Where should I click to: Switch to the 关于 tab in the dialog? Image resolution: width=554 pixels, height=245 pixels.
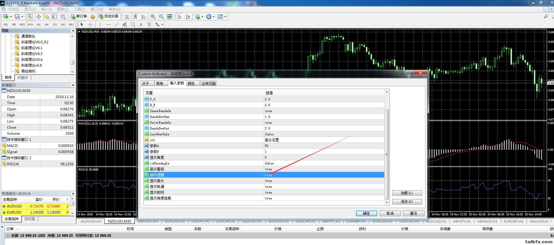[145, 84]
